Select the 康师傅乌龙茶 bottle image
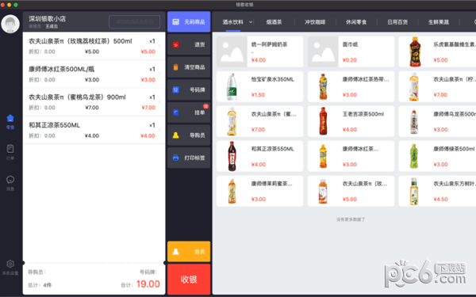 414,121
